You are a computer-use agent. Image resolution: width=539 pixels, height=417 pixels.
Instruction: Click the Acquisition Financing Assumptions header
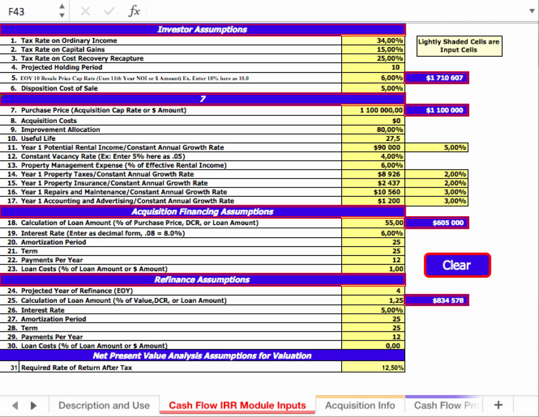[x=203, y=211]
